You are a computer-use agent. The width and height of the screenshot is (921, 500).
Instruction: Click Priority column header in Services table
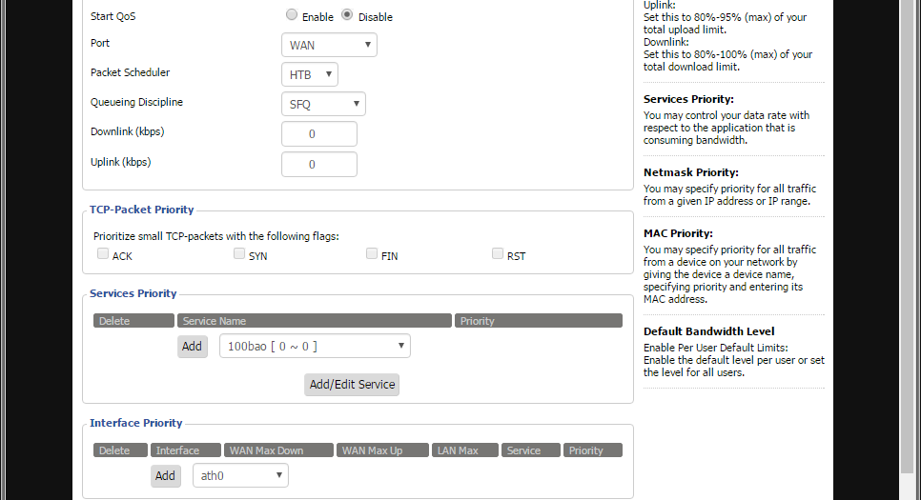point(539,321)
